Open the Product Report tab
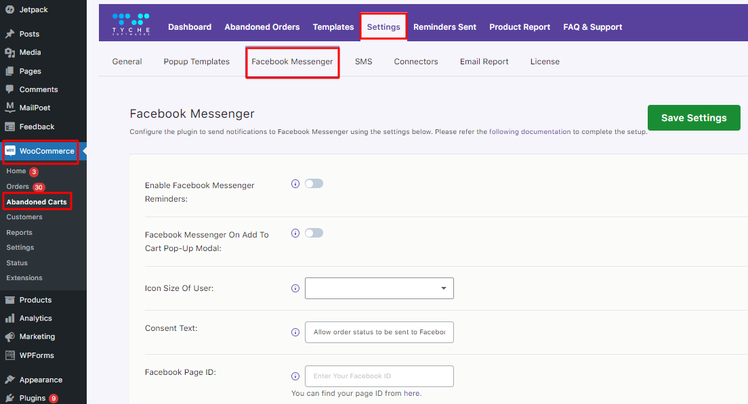 pos(520,27)
